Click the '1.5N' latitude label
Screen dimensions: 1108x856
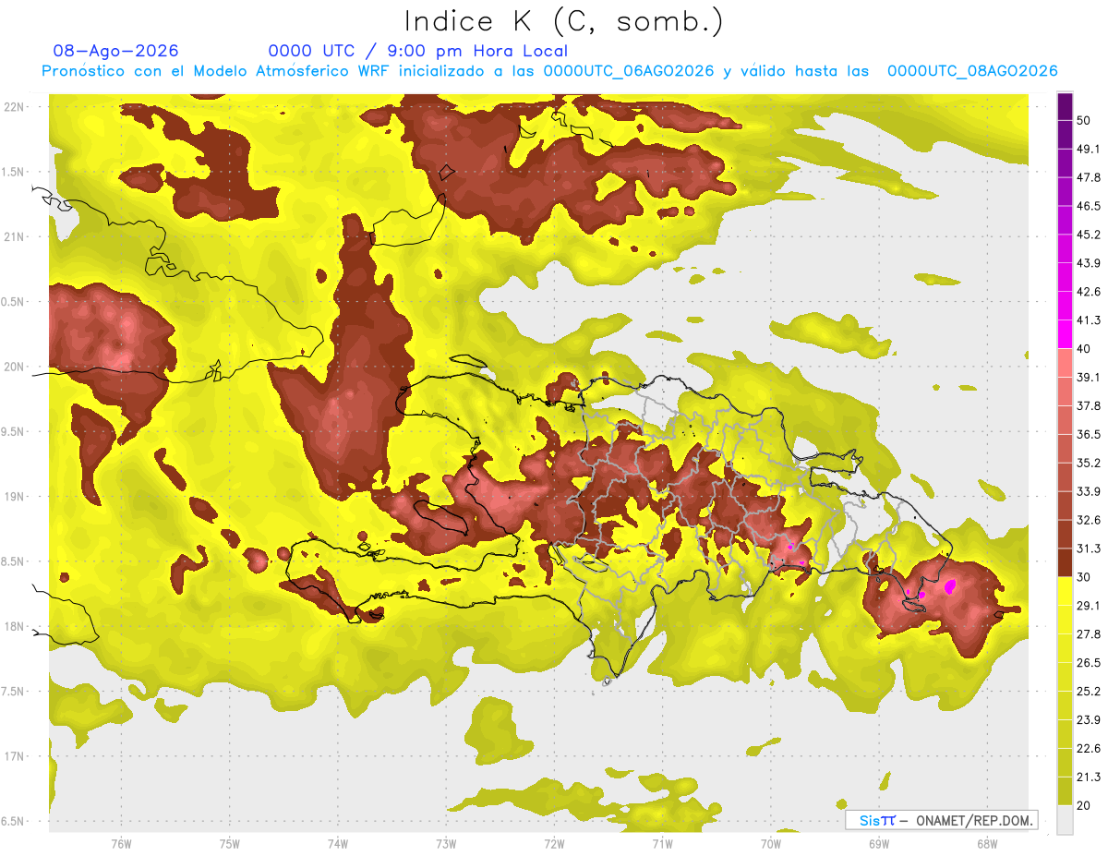14,172
